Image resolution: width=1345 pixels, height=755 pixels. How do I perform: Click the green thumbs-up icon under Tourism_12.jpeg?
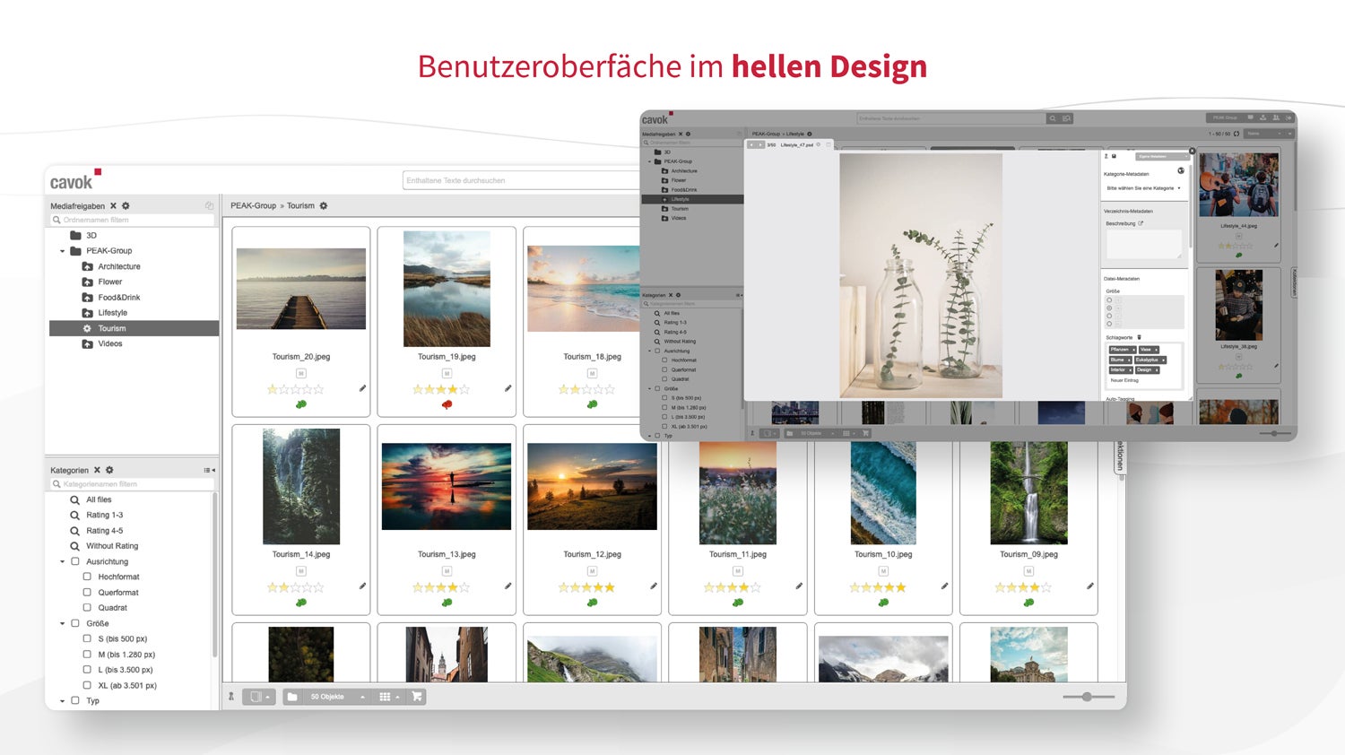pos(591,603)
